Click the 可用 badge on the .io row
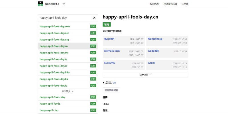228x114 pixels. pyautogui.click(x=93, y=85)
